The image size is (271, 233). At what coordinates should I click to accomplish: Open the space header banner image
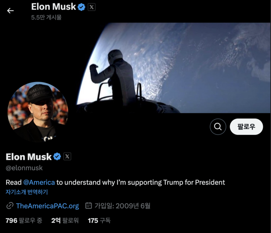coord(173,68)
